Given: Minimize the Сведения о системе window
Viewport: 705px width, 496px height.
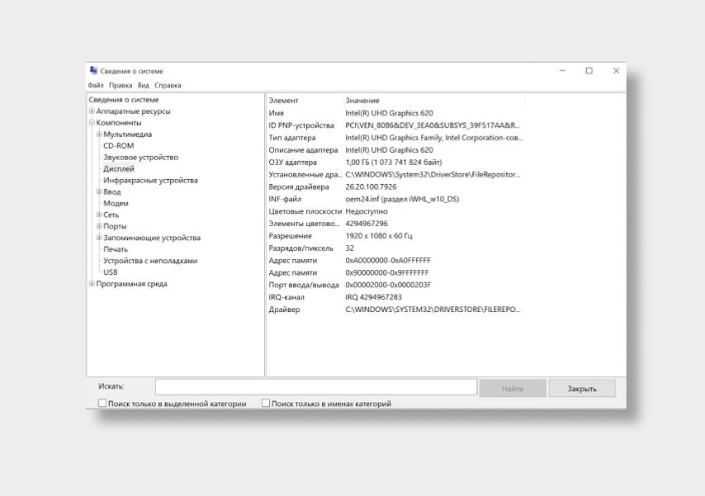Looking at the screenshot, I should pyautogui.click(x=562, y=71).
